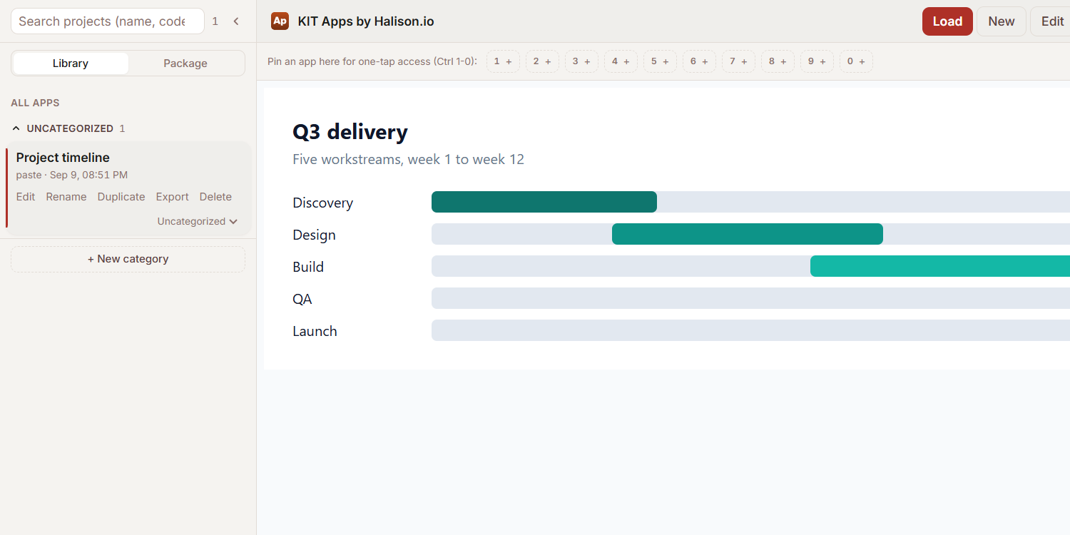Viewport: 1070px width, 535px height.
Task: Click the Edit button in header
Action: click(x=1051, y=21)
